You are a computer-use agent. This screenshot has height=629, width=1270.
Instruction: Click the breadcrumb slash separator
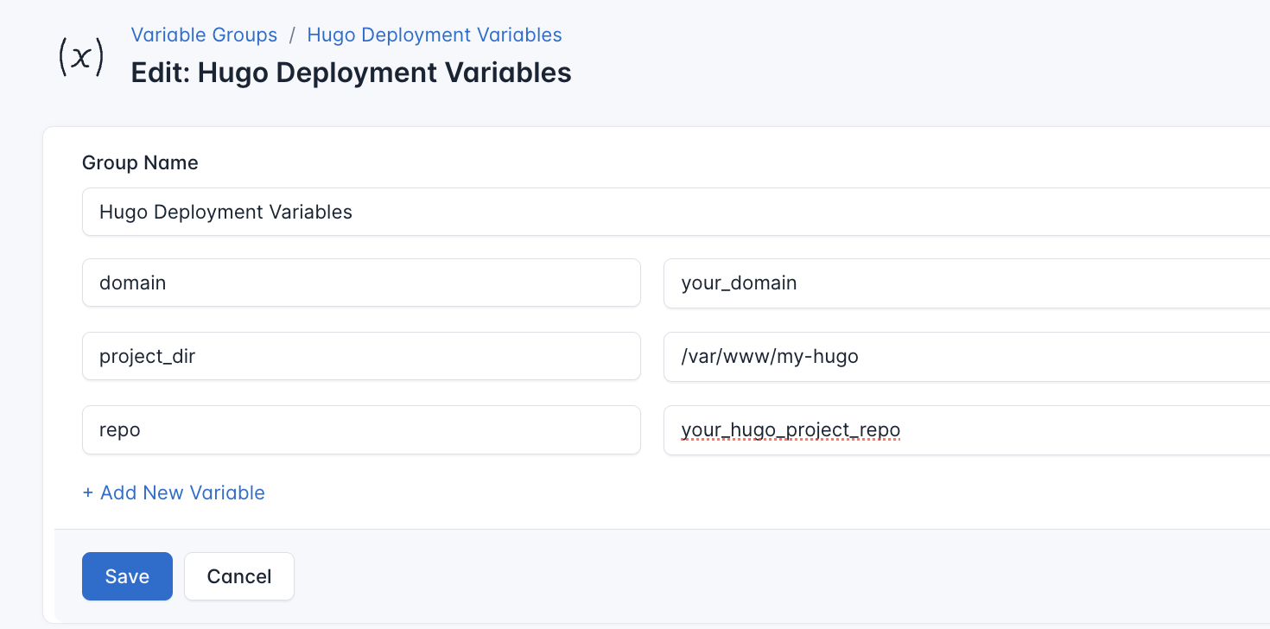pos(294,35)
